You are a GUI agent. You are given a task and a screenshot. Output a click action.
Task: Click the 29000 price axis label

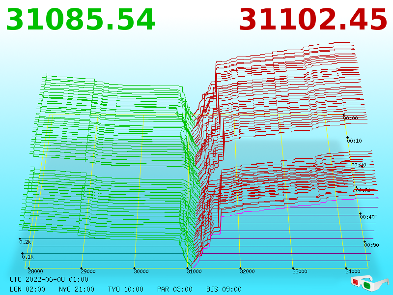(88, 271)
